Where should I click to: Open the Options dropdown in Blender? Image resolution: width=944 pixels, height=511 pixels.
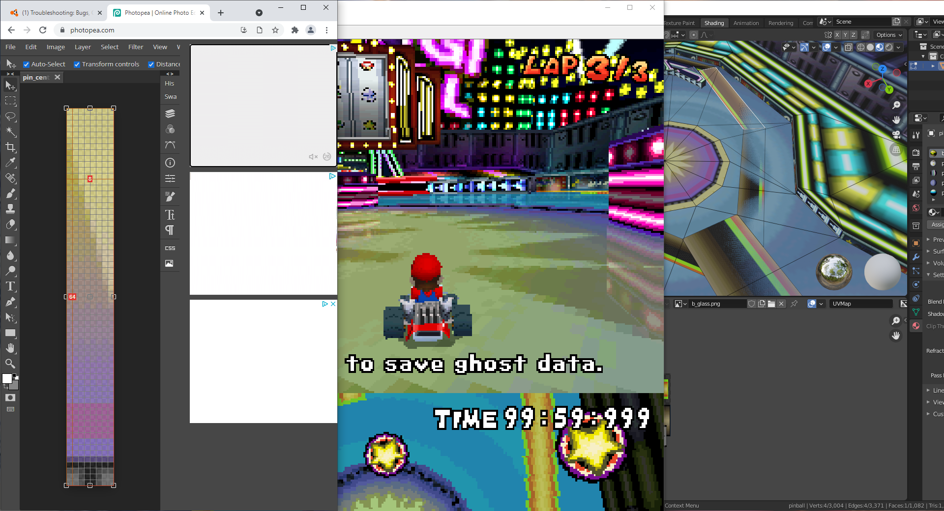[x=889, y=35]
